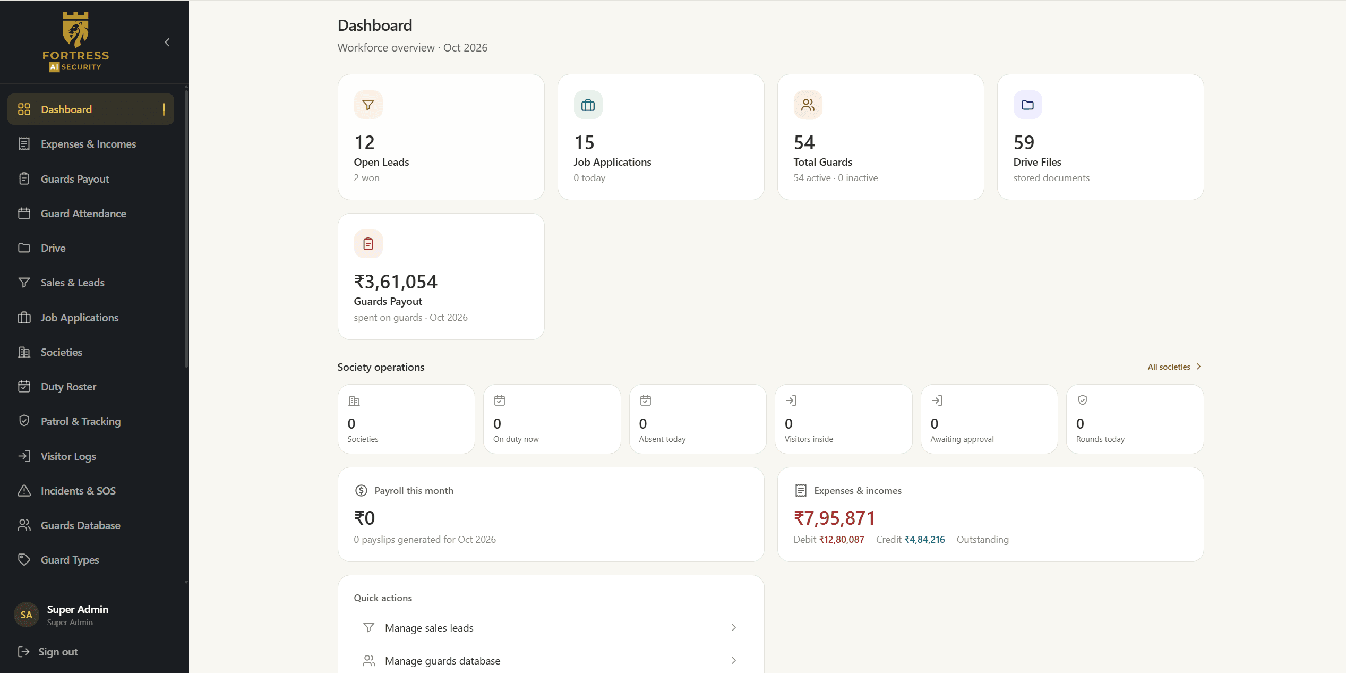The height and width of the screenshot is (673, 1346).
Task: Click the On duty now tile
Action: pos(552,419)
